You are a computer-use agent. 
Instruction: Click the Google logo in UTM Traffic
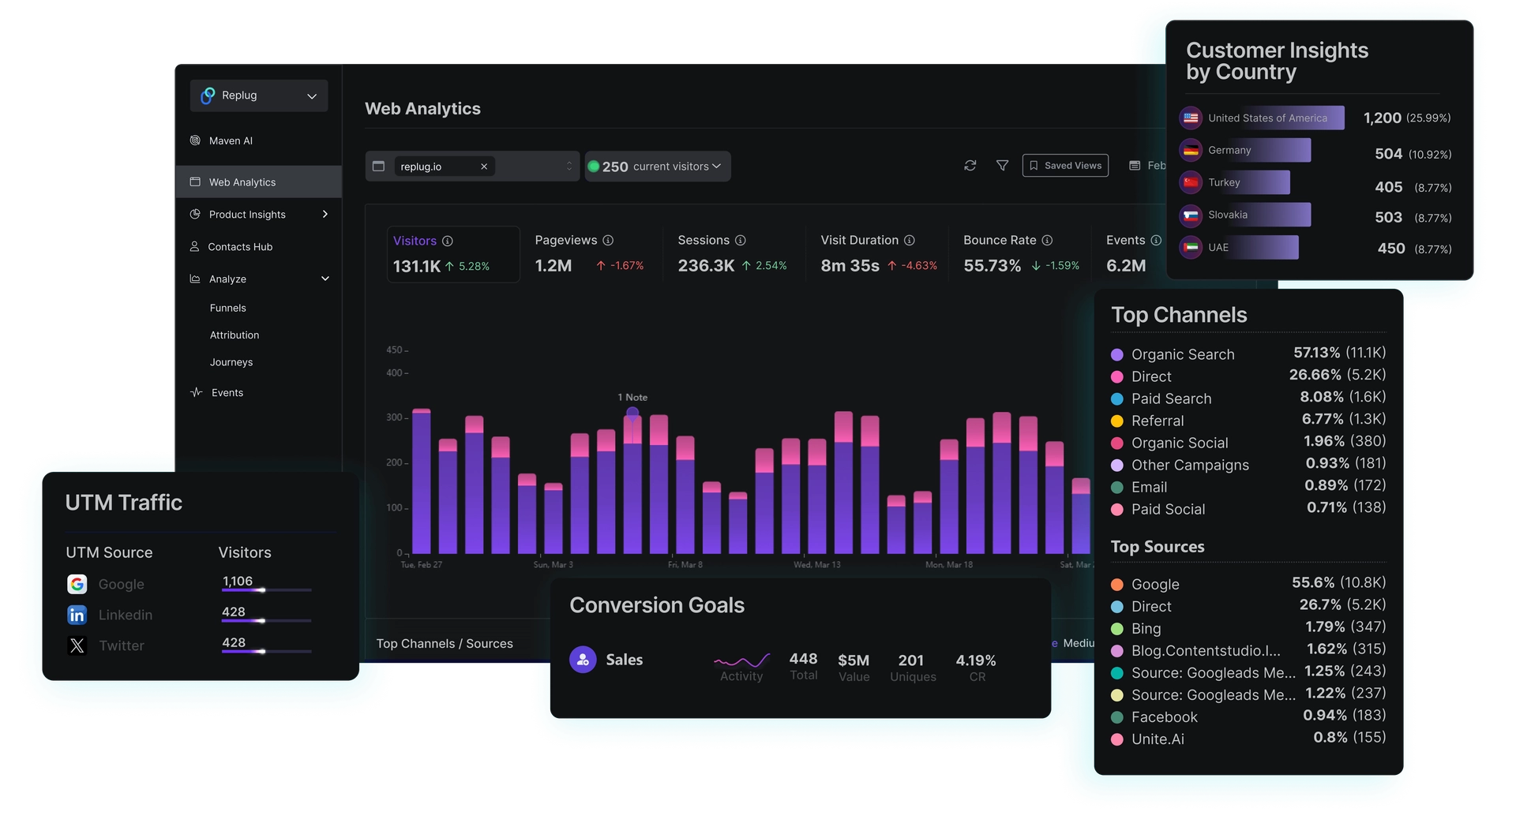click(77, 584)
